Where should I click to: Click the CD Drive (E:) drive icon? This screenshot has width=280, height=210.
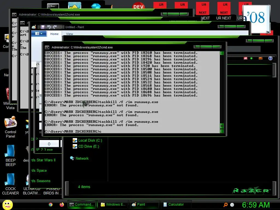[x=75, y=147]
